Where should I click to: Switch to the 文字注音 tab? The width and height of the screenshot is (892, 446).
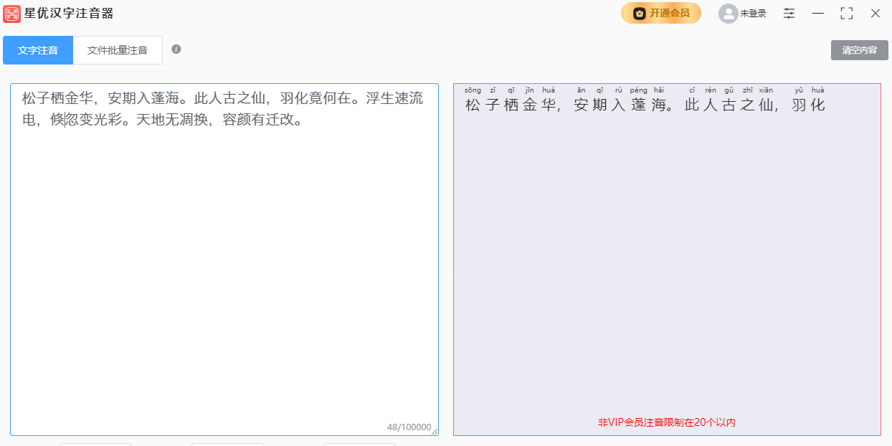click(38, 50)
